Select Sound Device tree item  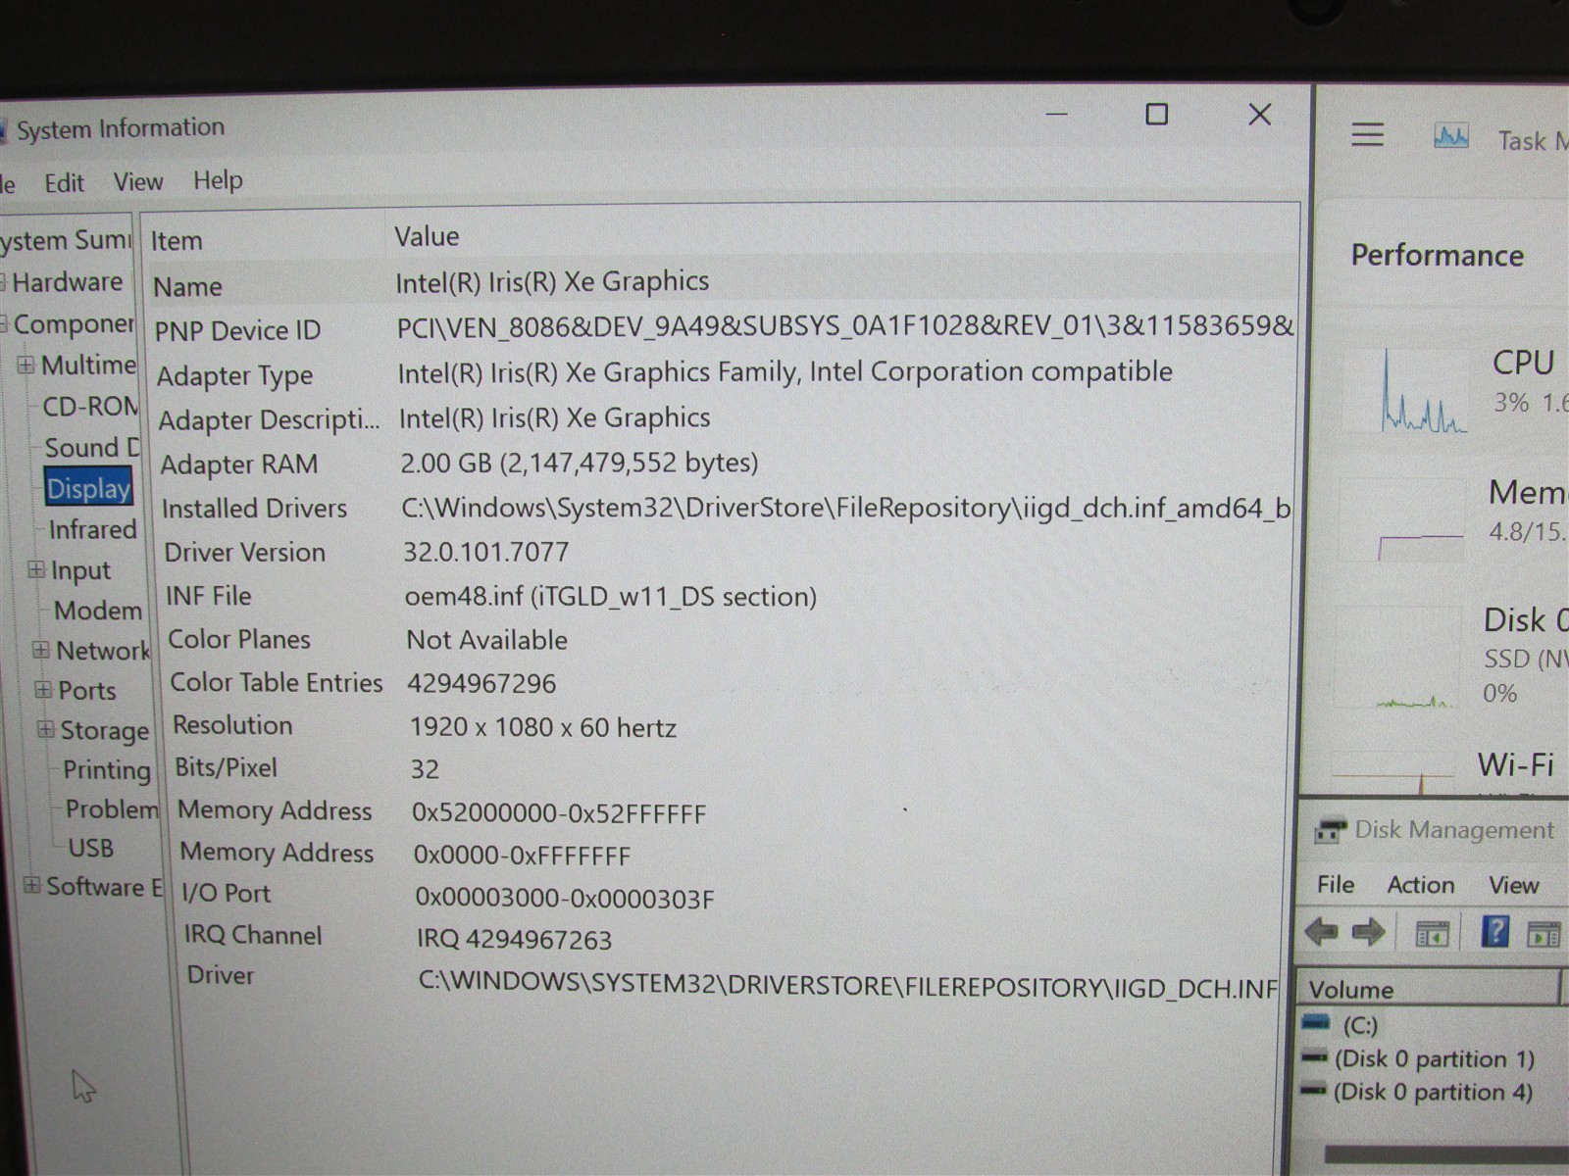[92, 448]
